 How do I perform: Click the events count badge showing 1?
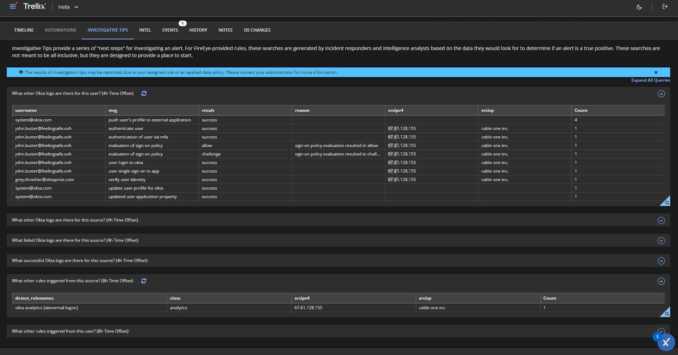[182, 23]
